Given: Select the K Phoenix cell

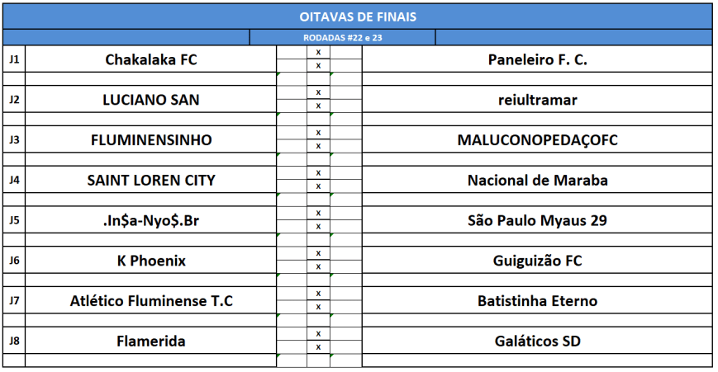Looking at the screenshot, I should click(151, 261).
